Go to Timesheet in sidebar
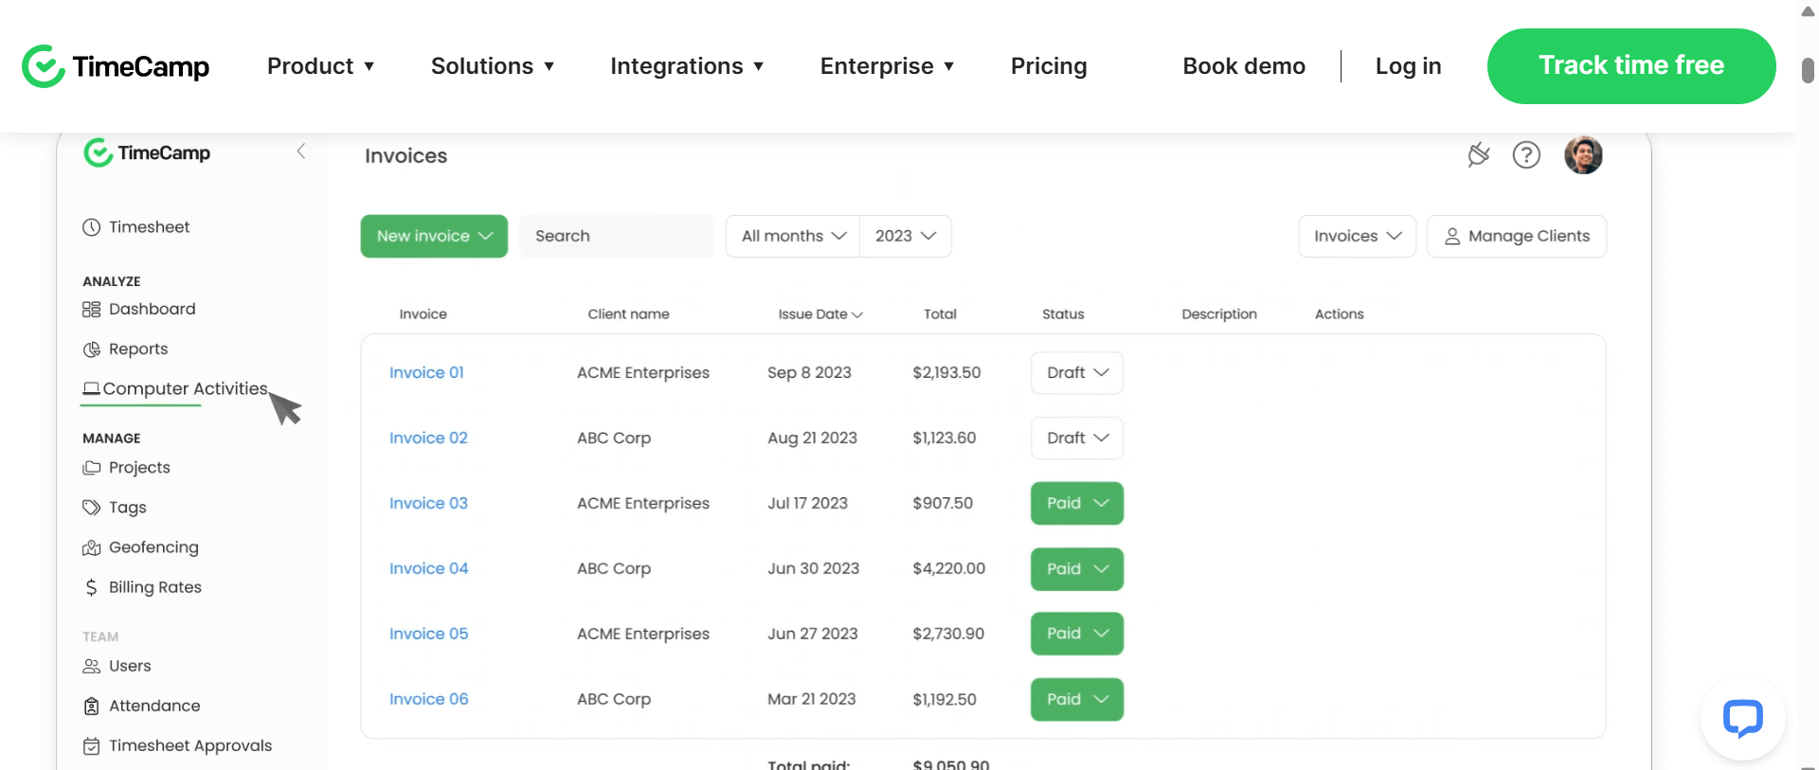1819x770 pixels. (x=136, y=227)
